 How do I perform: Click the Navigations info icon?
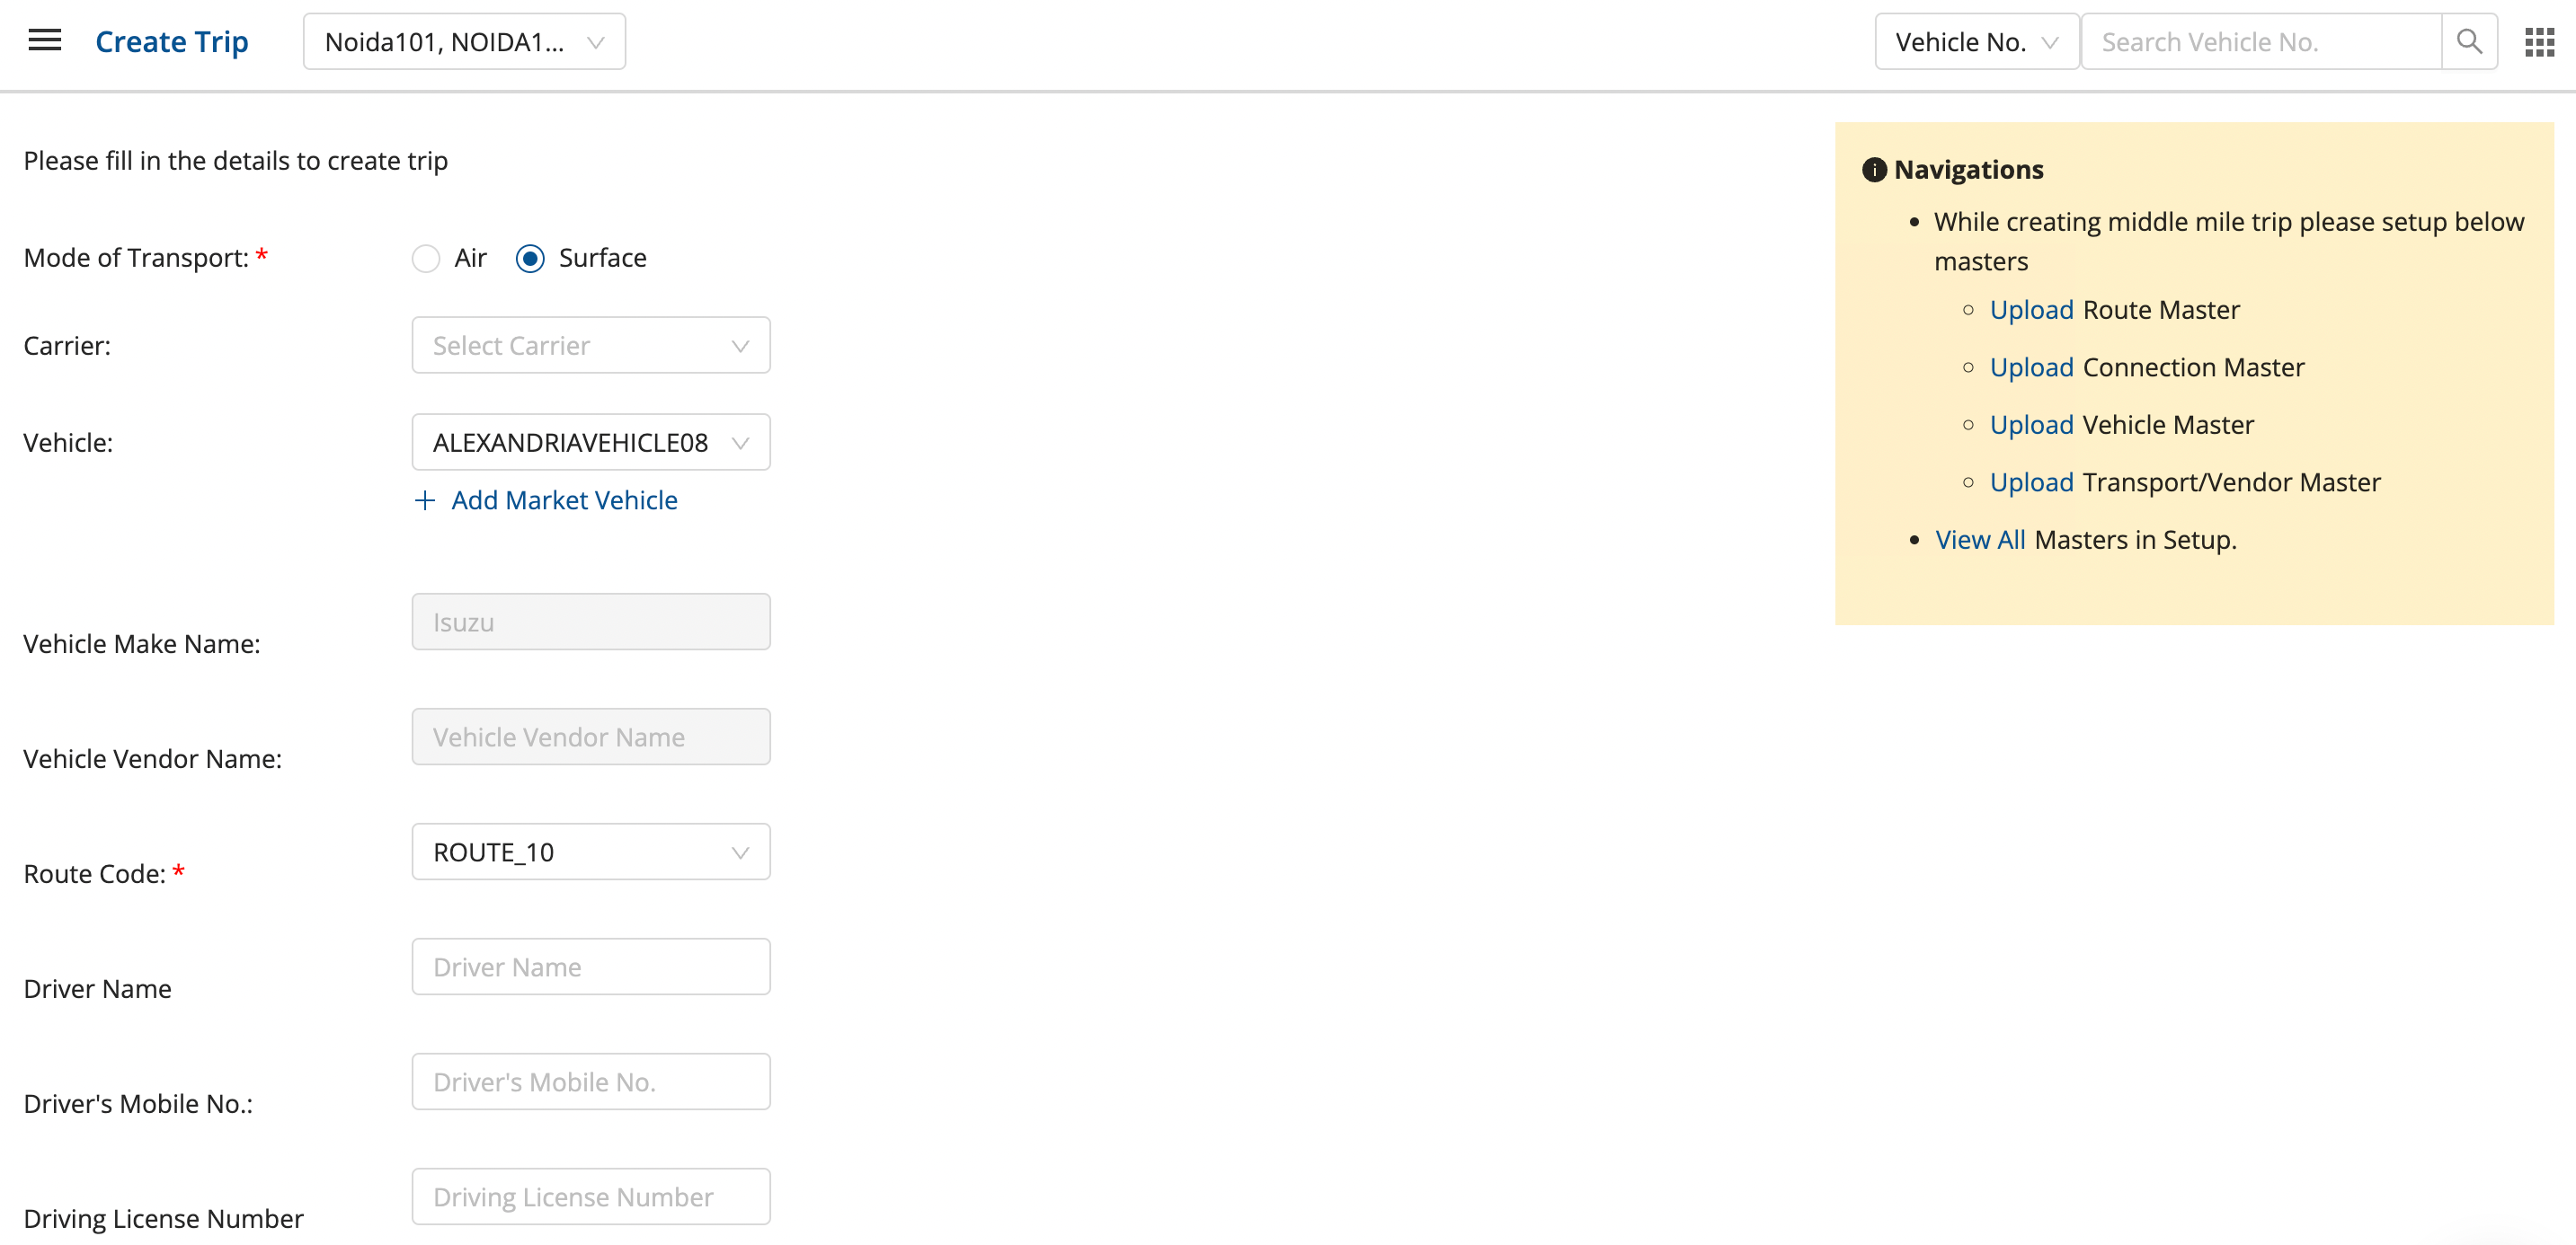(1873, 170)
